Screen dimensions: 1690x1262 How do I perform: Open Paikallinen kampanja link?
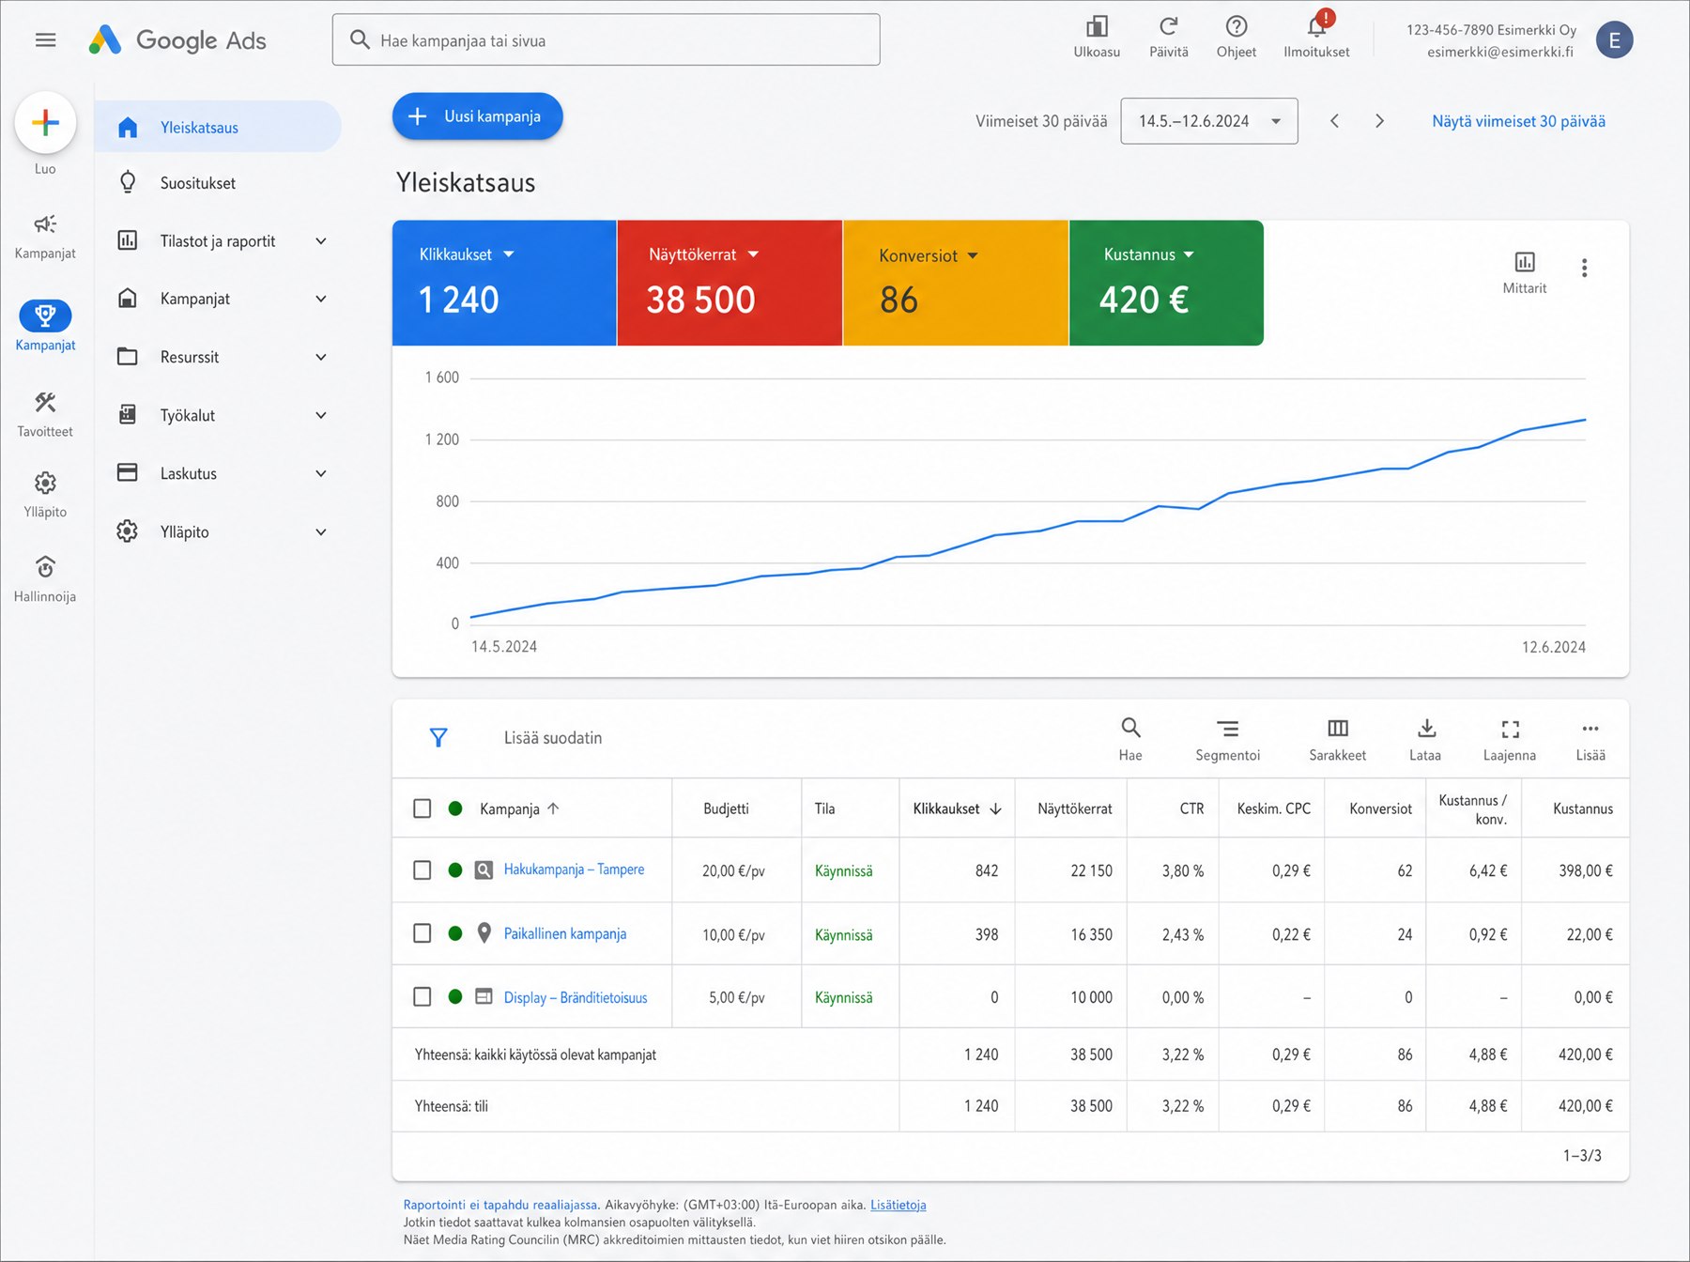point(565,933)
